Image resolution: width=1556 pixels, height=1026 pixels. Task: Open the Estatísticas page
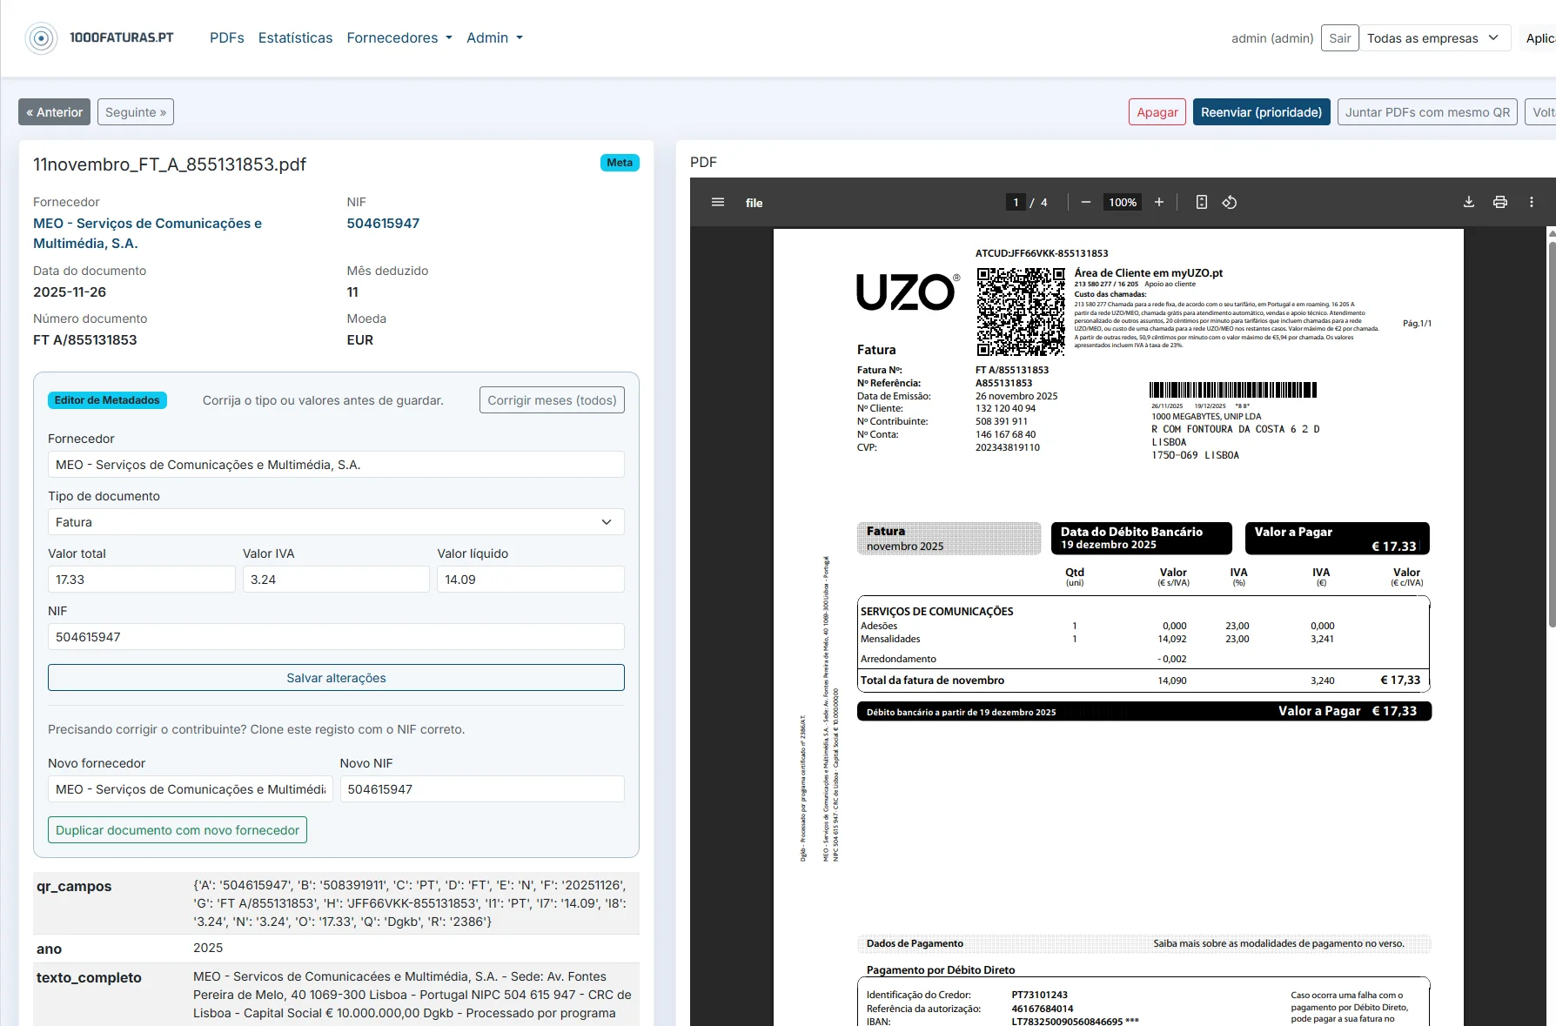point(296,38)
